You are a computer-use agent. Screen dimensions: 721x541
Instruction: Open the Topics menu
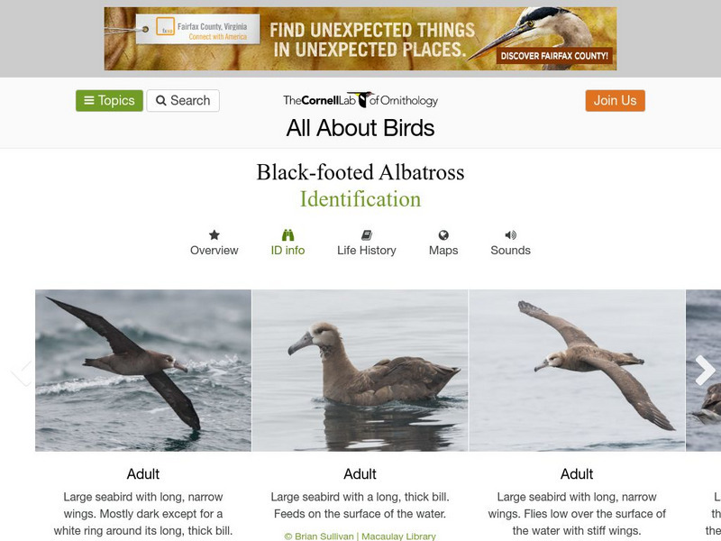[x=109, y=101]
